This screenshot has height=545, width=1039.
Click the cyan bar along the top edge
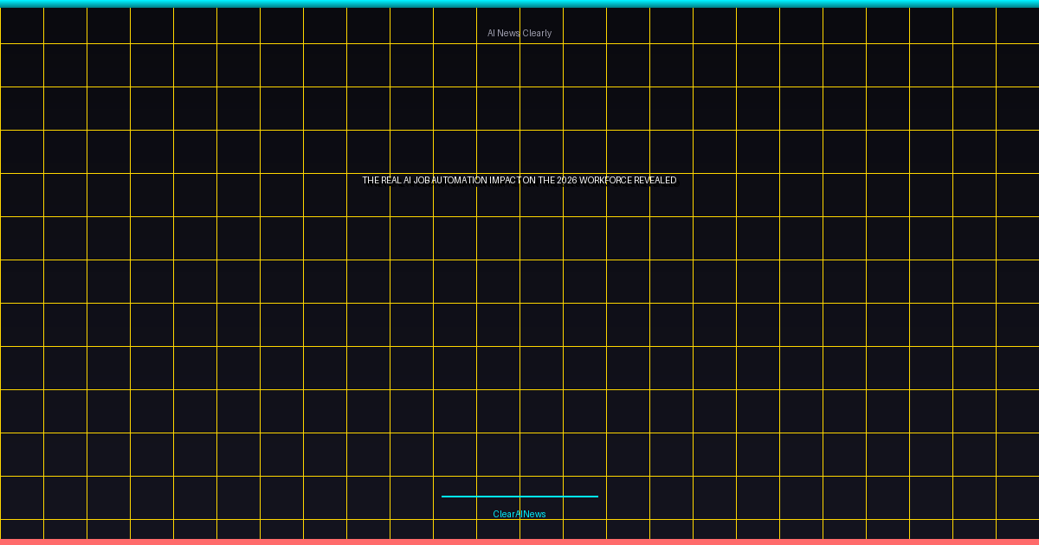pos(519,3)
